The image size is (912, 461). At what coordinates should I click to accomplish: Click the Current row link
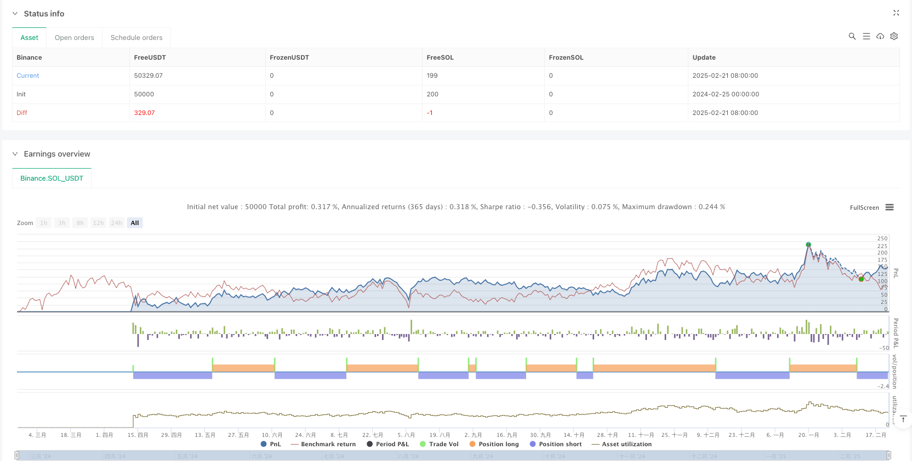pos(28,76)
